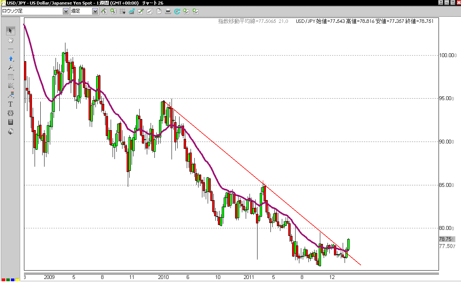Click the printer icon in toolbar
461x282 pixels.
(x=168, y=11)
